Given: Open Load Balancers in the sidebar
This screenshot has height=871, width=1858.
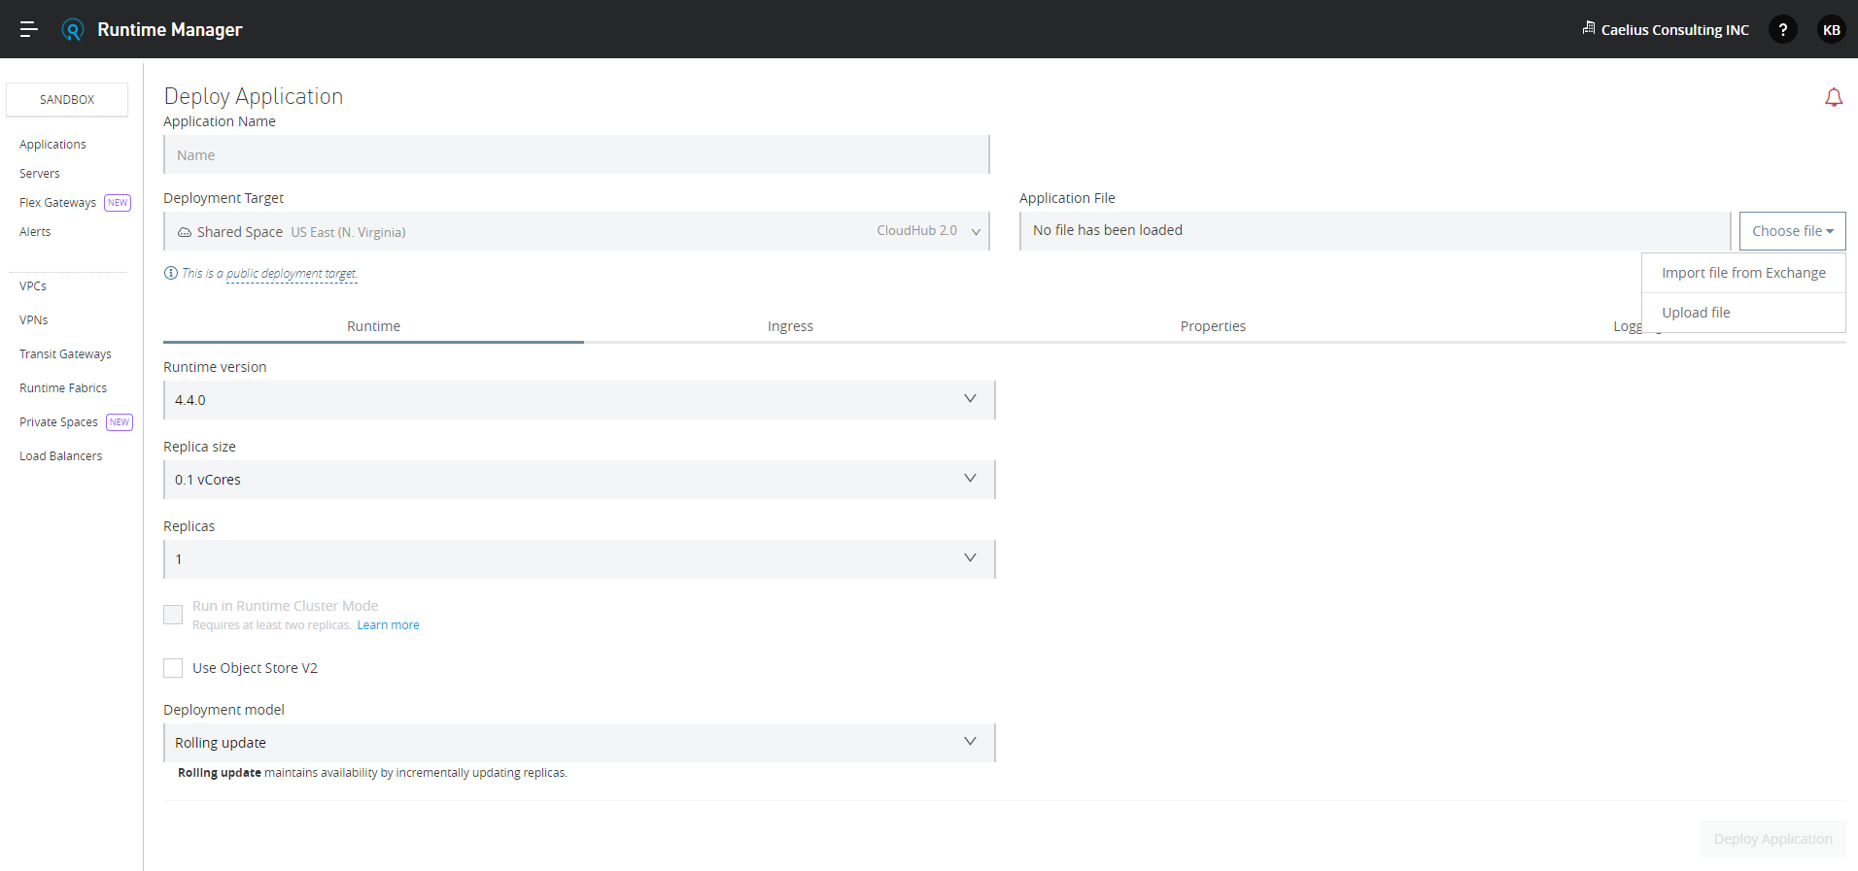Looking at the screenshot, I should 60,456.
